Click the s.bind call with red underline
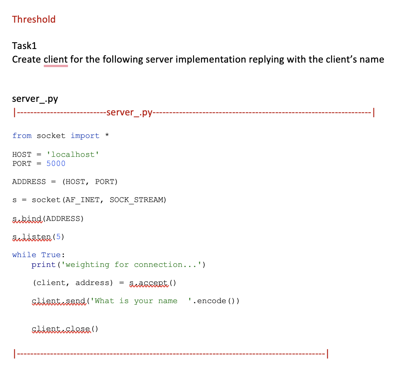Screen dimensions: 407x374 click(x=48, y=218)
